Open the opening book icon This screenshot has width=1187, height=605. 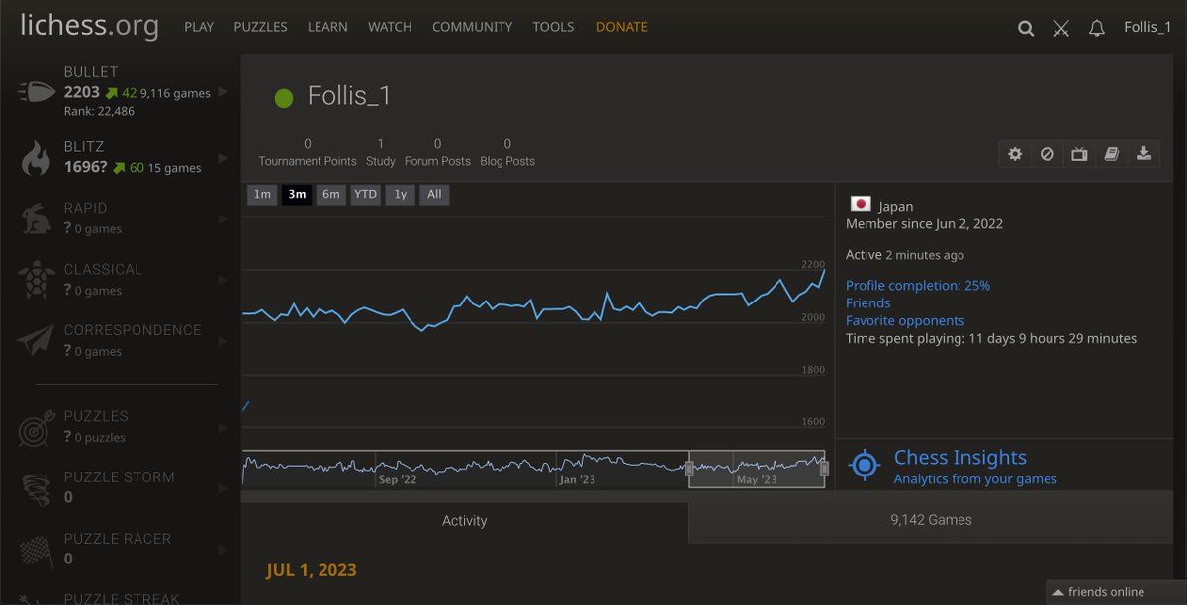pos(1112,154)
